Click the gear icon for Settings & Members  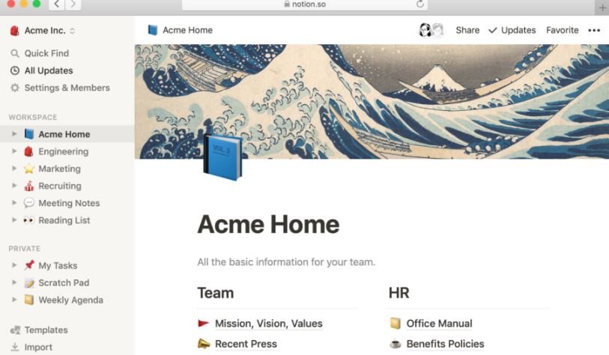[15, 88]
